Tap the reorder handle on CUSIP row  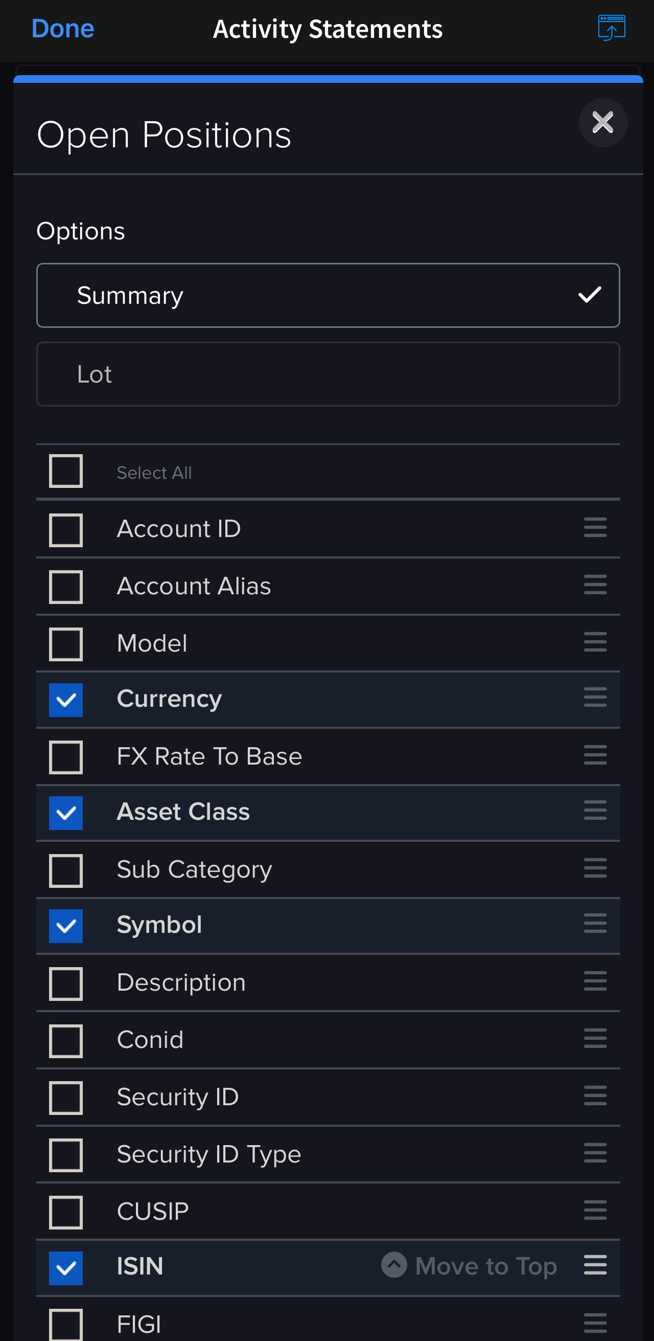(x=595, y=1210)
